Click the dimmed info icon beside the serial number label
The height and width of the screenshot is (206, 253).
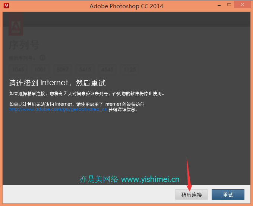[42, 58]
